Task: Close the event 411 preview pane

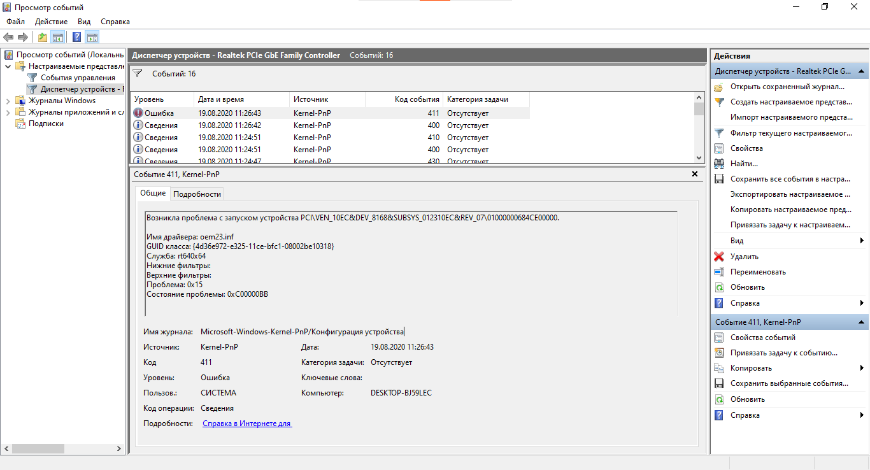Action: coord(695,174)
